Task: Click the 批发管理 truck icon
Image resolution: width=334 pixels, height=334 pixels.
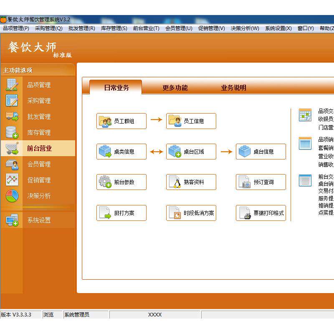Action: click(x=12, y=116)
